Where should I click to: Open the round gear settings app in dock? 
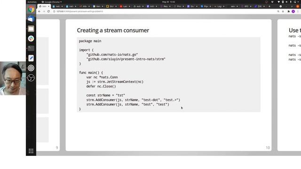[31, 68]
